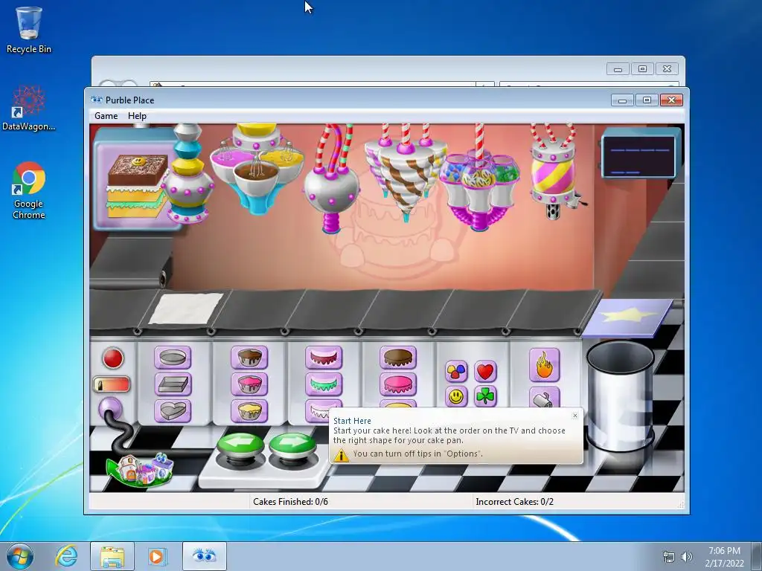Open Windows Explorer from taskbar
This screenshot has width=762, height=571.
(x=112, y=556)
